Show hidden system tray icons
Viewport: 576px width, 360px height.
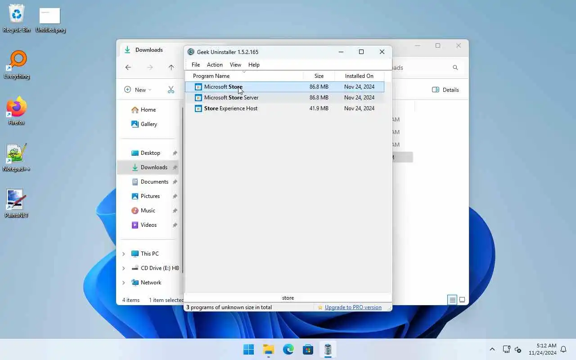pos(492,349)
